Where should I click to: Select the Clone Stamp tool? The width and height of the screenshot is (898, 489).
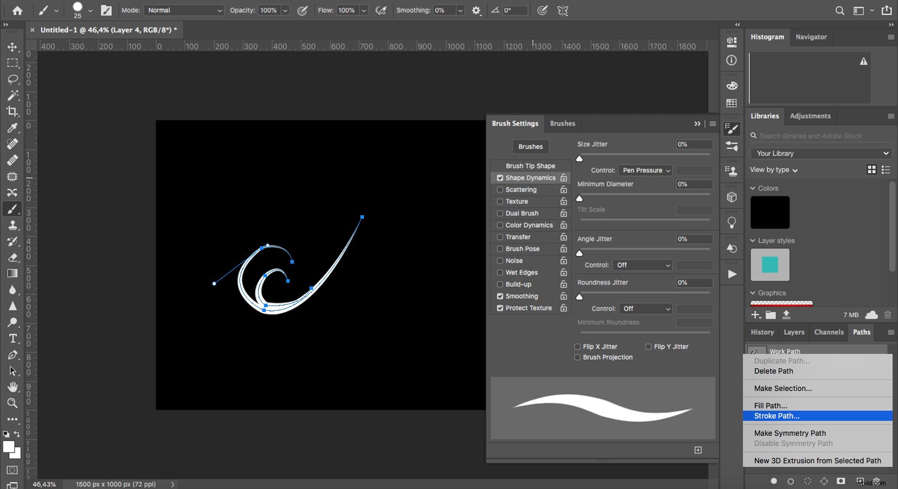click(13, 225)
